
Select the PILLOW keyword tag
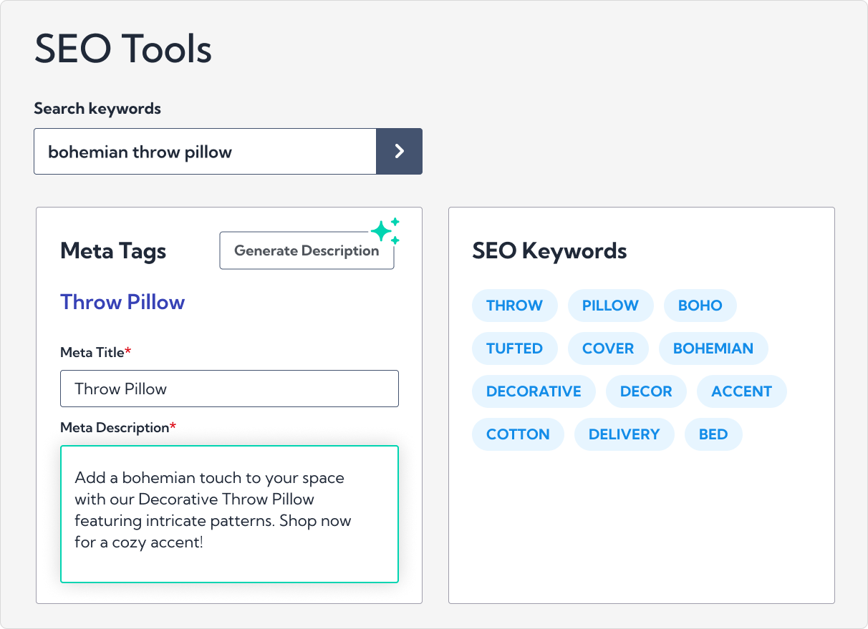coord(610,306)
